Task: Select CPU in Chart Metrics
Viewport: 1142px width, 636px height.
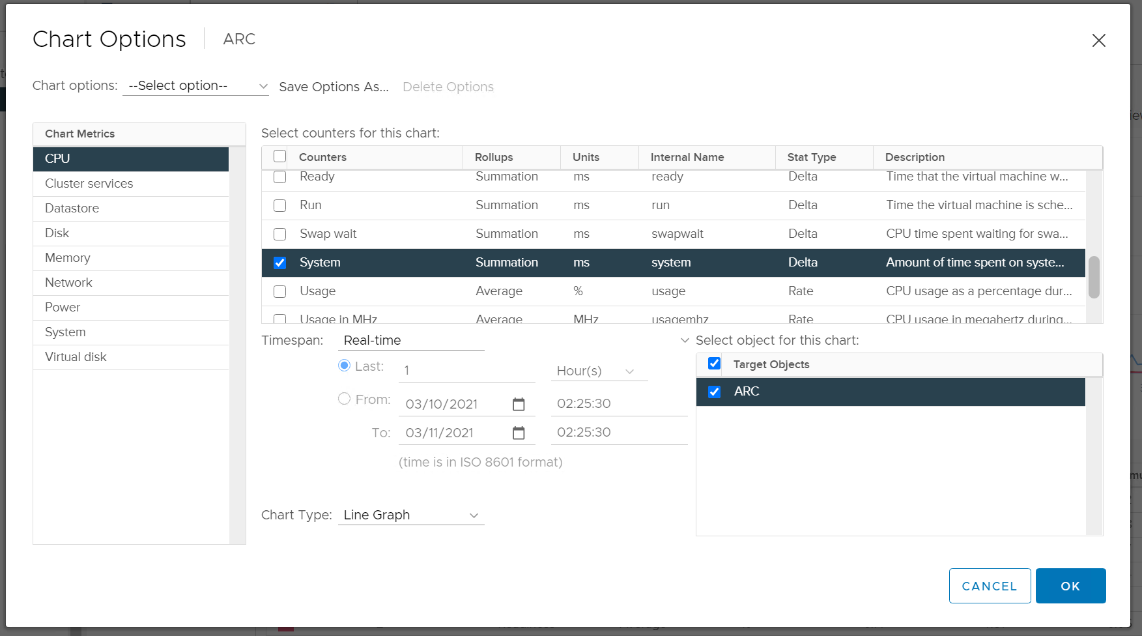Action: tap(131, 159)
